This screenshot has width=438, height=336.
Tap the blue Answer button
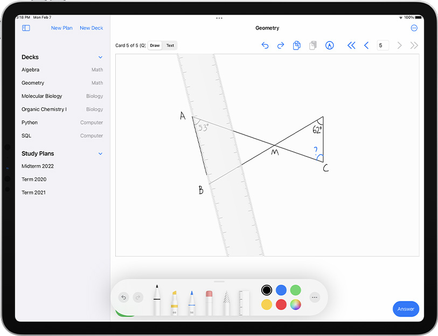[406, 309]
